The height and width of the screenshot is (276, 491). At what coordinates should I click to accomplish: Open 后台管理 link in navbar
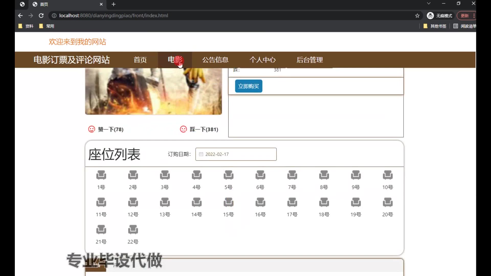[310, 60]
